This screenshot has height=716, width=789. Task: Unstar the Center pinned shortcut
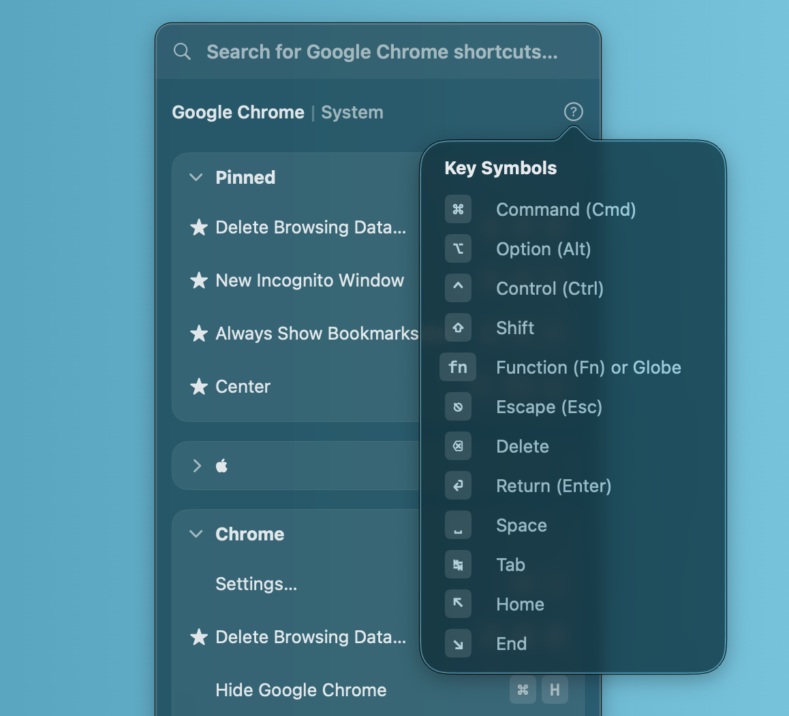click(x=199, y=387)
